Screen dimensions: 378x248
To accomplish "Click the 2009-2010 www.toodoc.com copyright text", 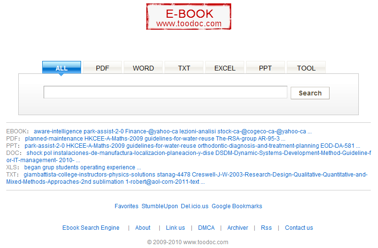I will click(x=188, y=242).
